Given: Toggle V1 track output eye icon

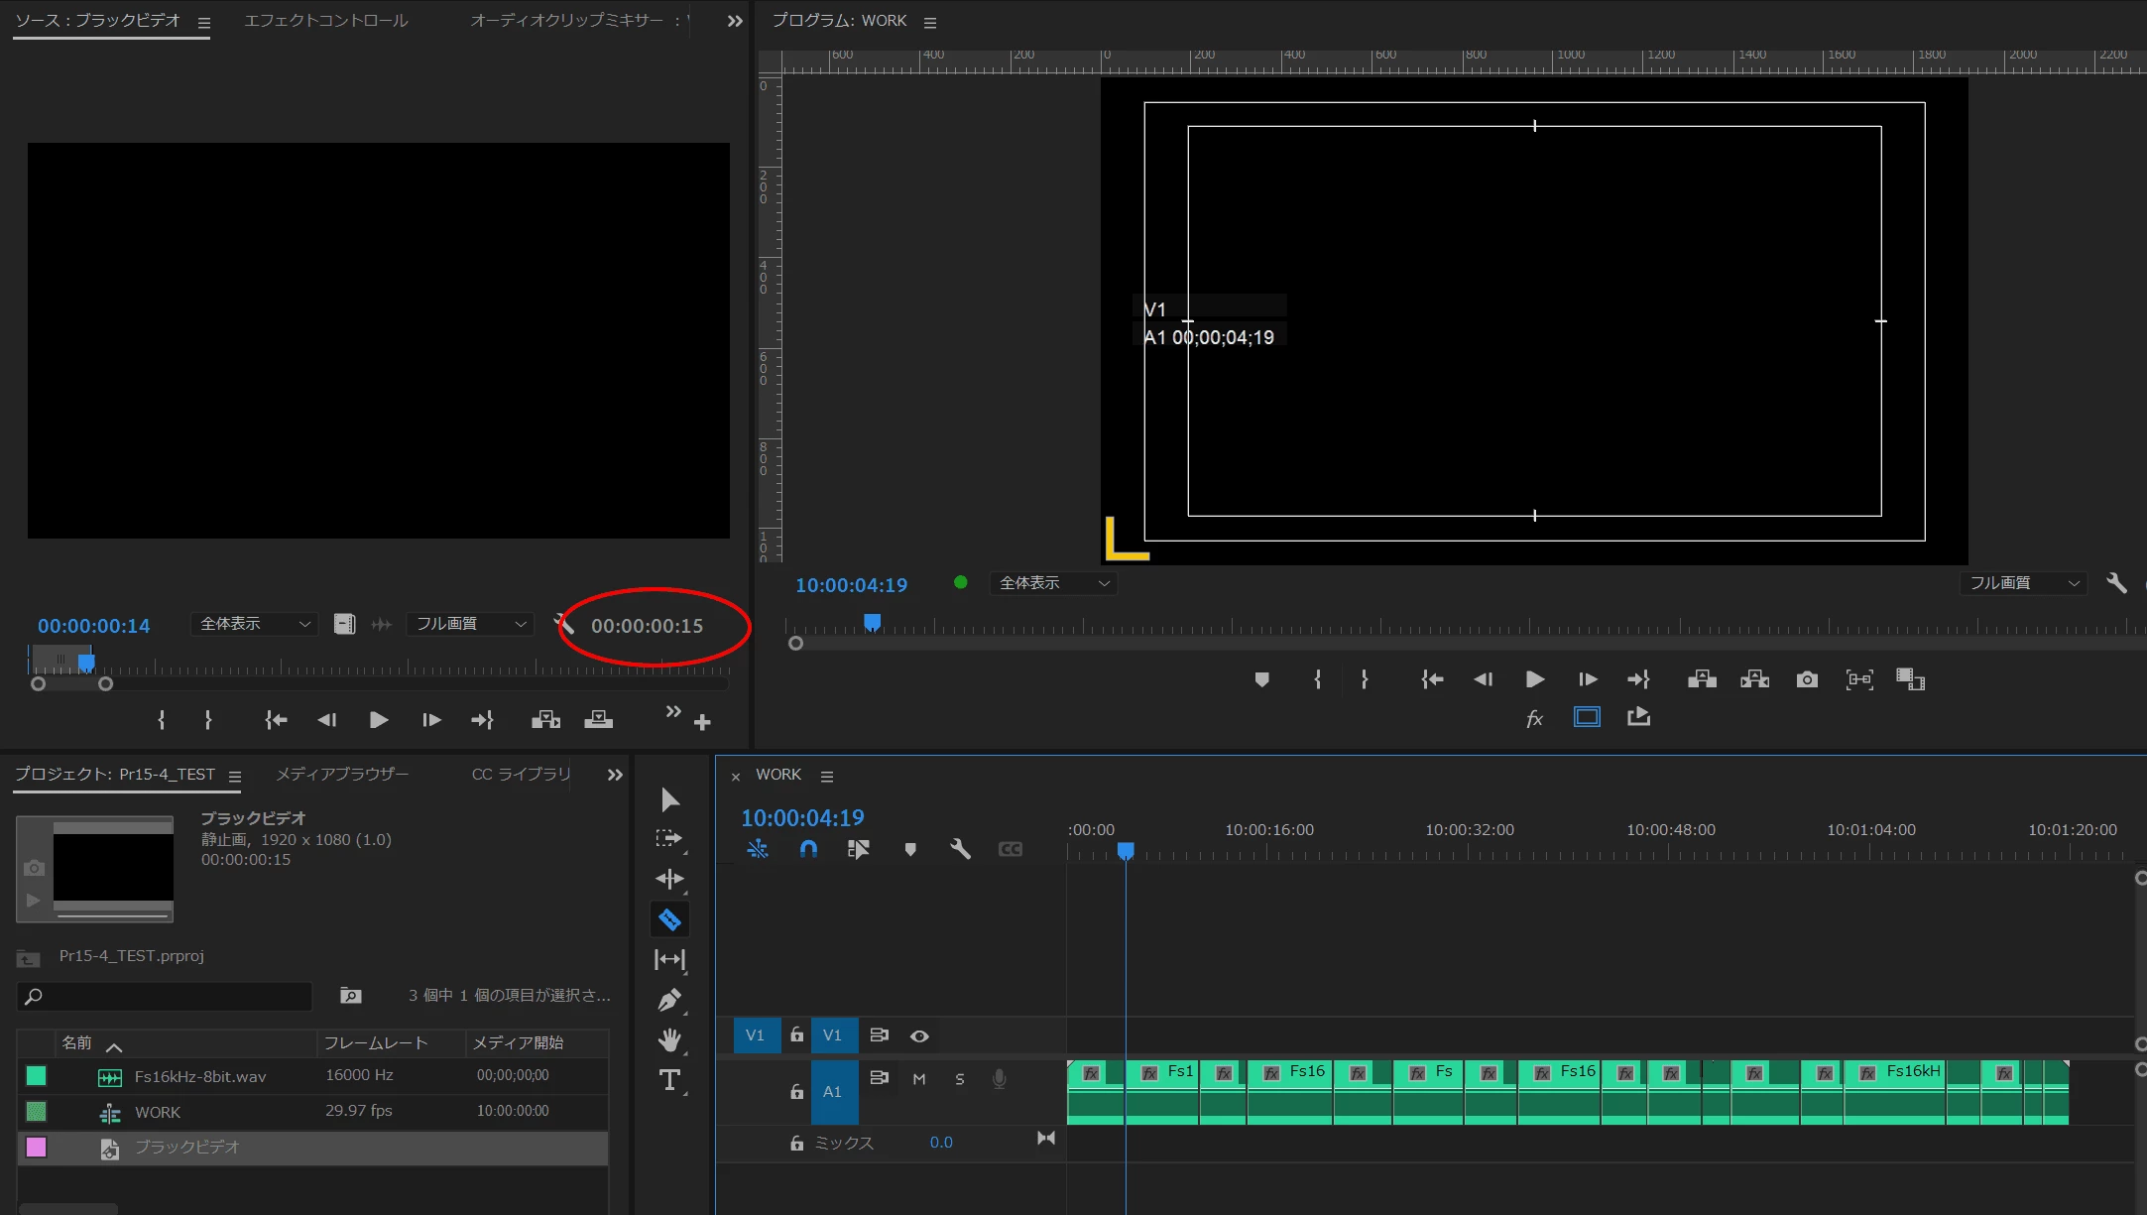Looking at the screenshot, I should [x=919, y=1035].
